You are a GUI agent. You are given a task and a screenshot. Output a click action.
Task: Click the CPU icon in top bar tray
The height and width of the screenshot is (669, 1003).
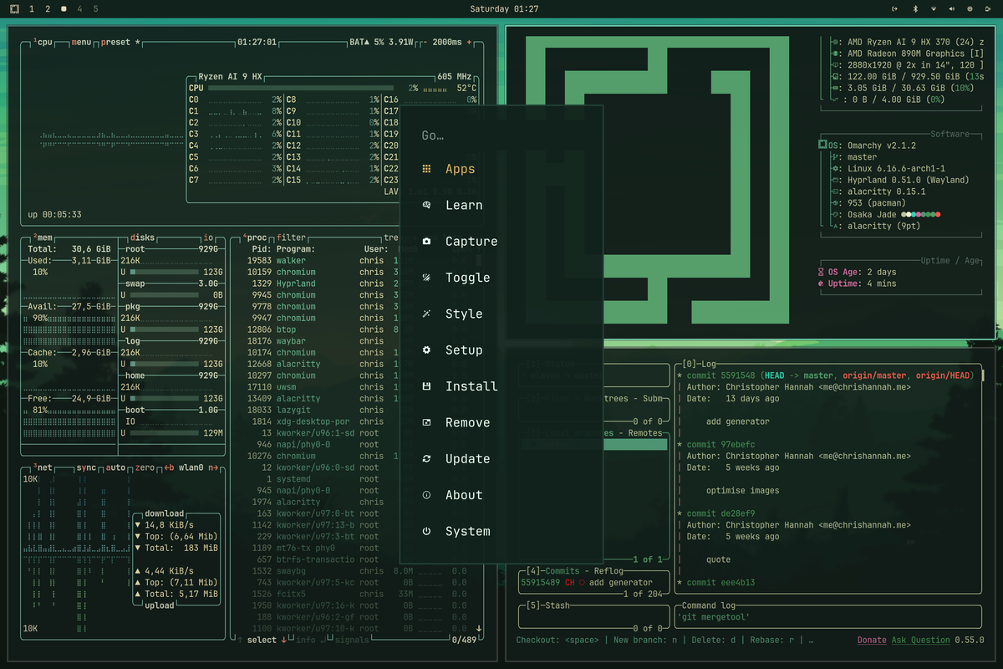click(970, 9)
